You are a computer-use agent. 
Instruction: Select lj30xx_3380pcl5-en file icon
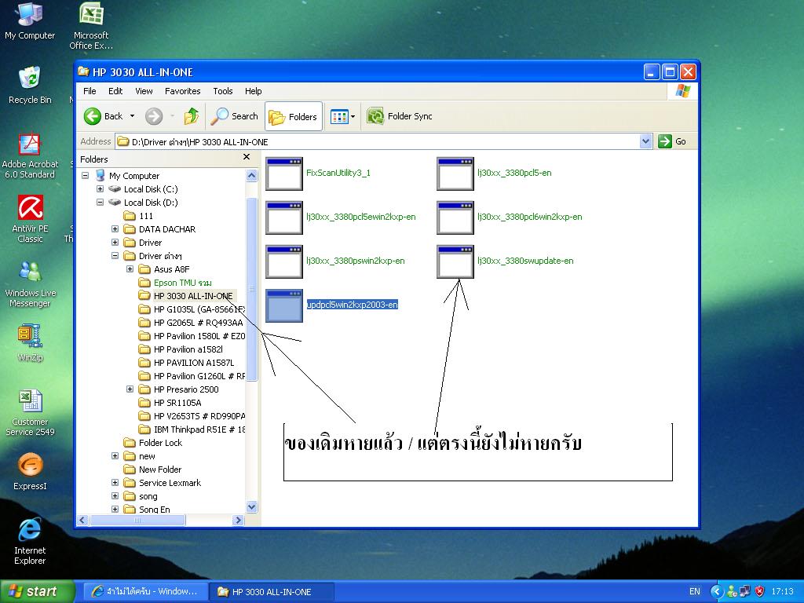(x=455, y=174)
